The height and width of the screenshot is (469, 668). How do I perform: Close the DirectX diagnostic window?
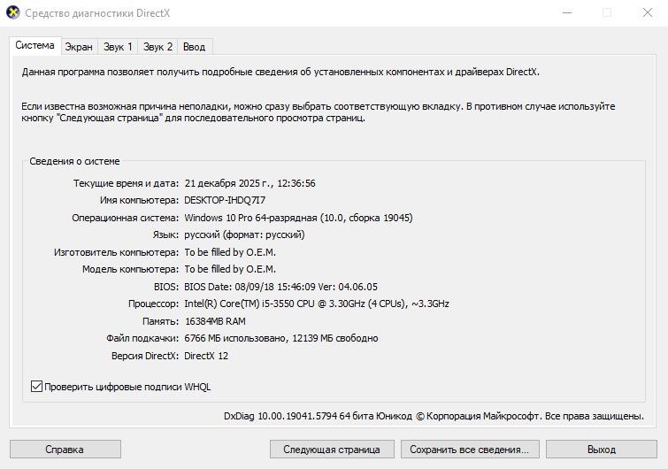(x=647, y=13)
